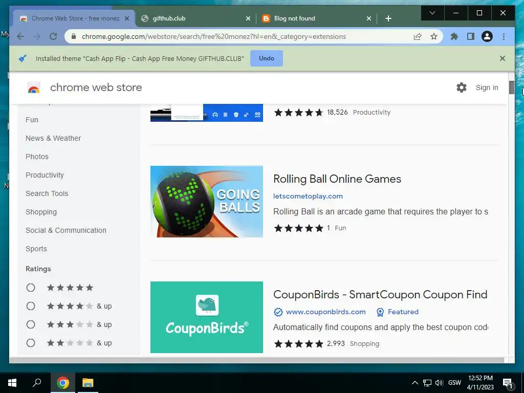Select the 5 stars rating filter
This screenshot has height=393, width=524.
(x=31, y=288)
